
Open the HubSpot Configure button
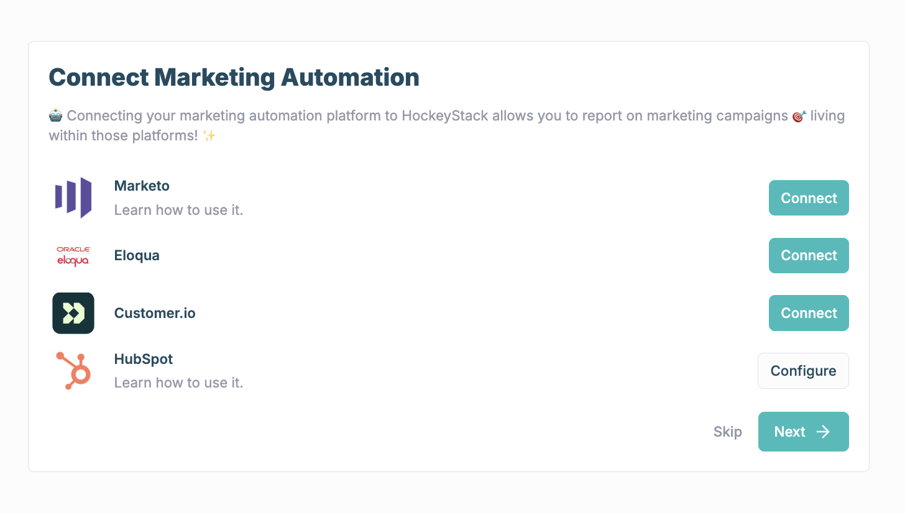pyautogui.click(x=803, y=371)
